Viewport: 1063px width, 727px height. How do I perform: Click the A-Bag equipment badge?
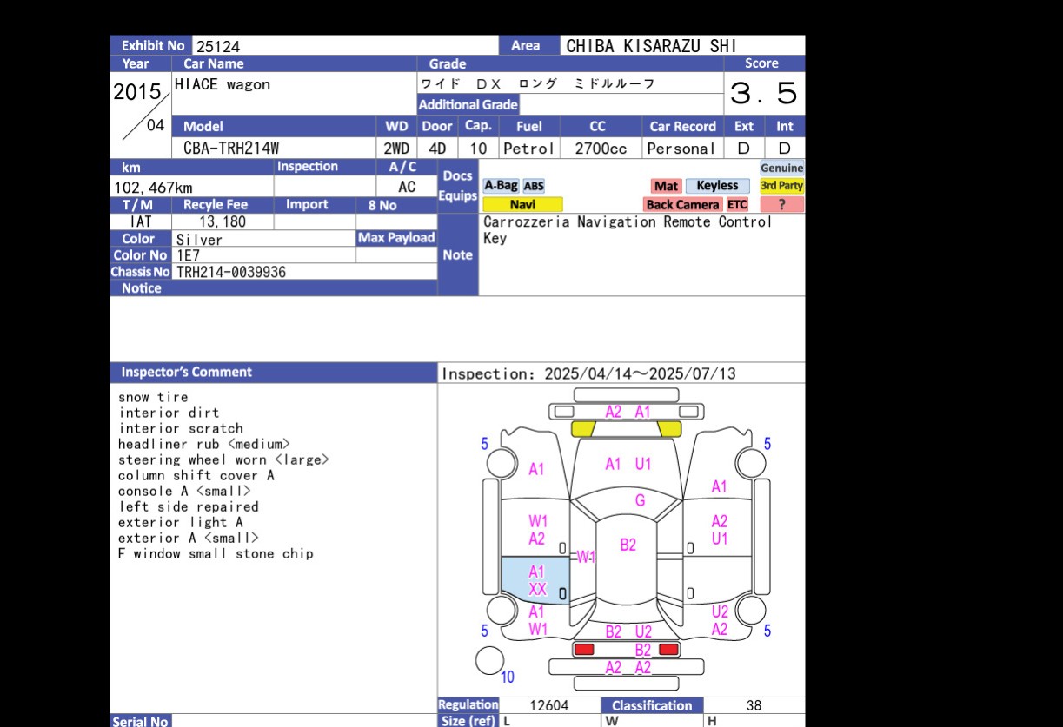[x=501, y=186]
